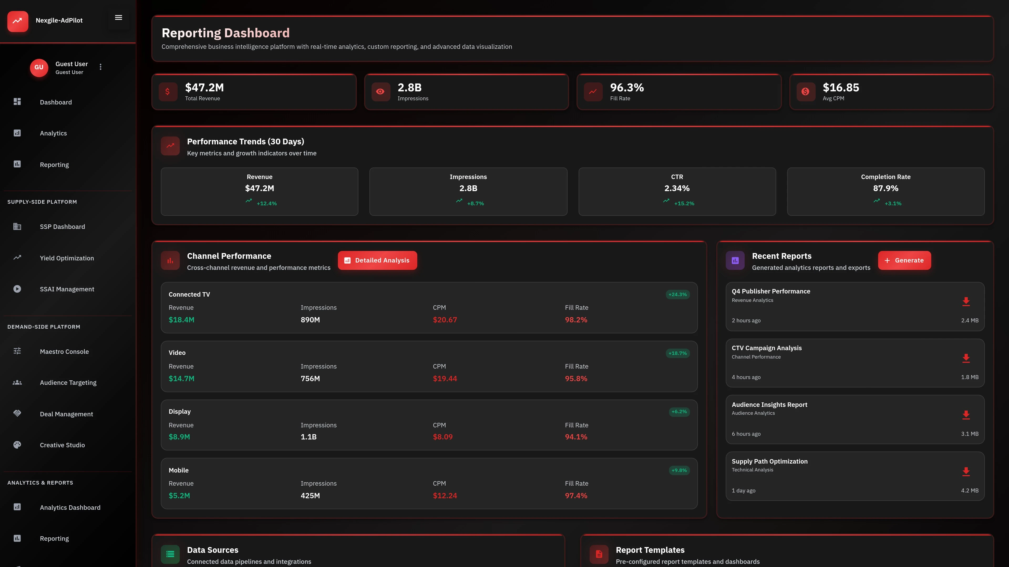
Task: Select the Yield Optimization trend icon
Action: click(17, 258)
